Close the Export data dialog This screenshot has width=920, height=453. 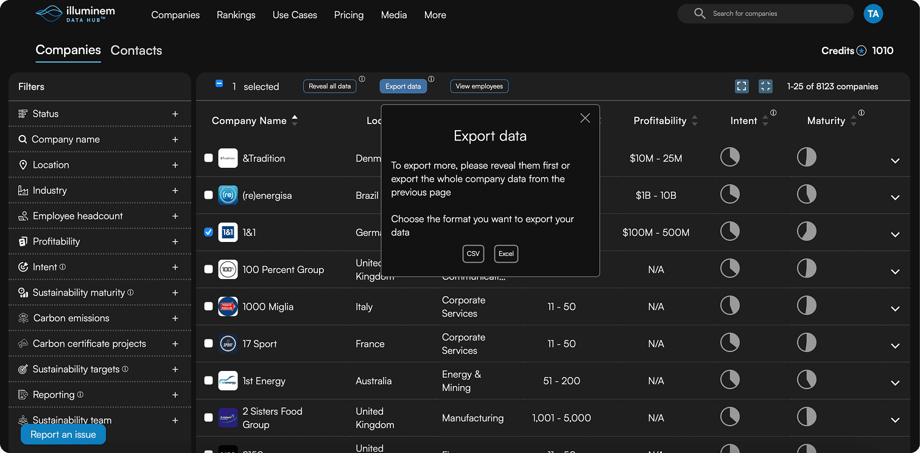(x=585, y=118)
